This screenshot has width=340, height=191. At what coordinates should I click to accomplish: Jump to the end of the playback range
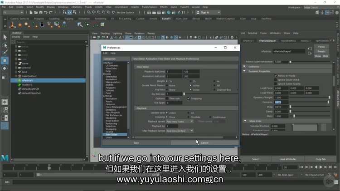pyautogui.click(x=335, y=167)
